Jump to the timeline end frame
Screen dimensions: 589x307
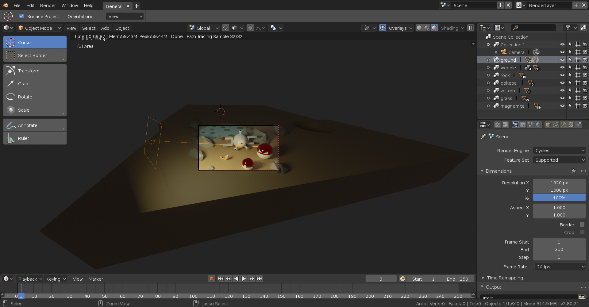click(260, 278)
